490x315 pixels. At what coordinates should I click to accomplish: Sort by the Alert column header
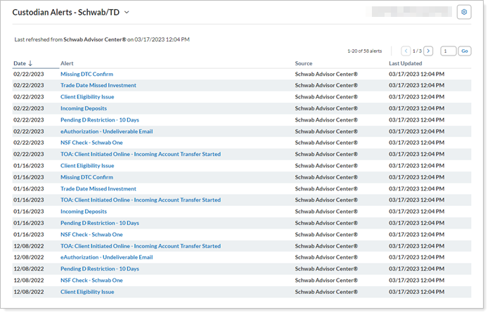tap(67, 63)
